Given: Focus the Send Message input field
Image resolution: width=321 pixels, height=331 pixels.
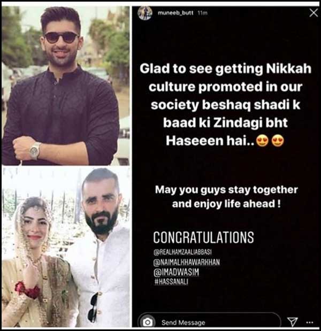Looking at the screenshot, I should pos(209,322).
